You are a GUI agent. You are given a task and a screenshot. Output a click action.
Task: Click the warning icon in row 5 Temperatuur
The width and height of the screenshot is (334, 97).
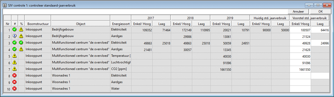point(15,56)
